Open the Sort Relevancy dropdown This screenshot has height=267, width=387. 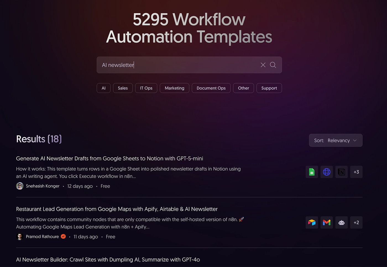[336, 141]
